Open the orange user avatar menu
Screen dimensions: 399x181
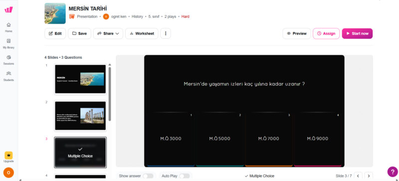8,173
